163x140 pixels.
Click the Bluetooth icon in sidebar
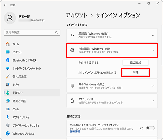(8, 60)
